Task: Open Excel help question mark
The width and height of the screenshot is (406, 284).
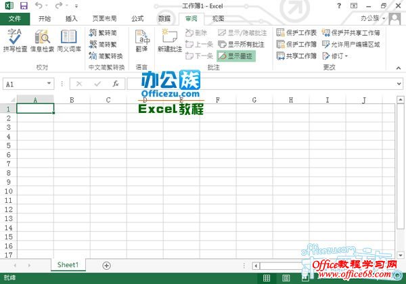Action: pyautogui.click(x=339, y=5)
